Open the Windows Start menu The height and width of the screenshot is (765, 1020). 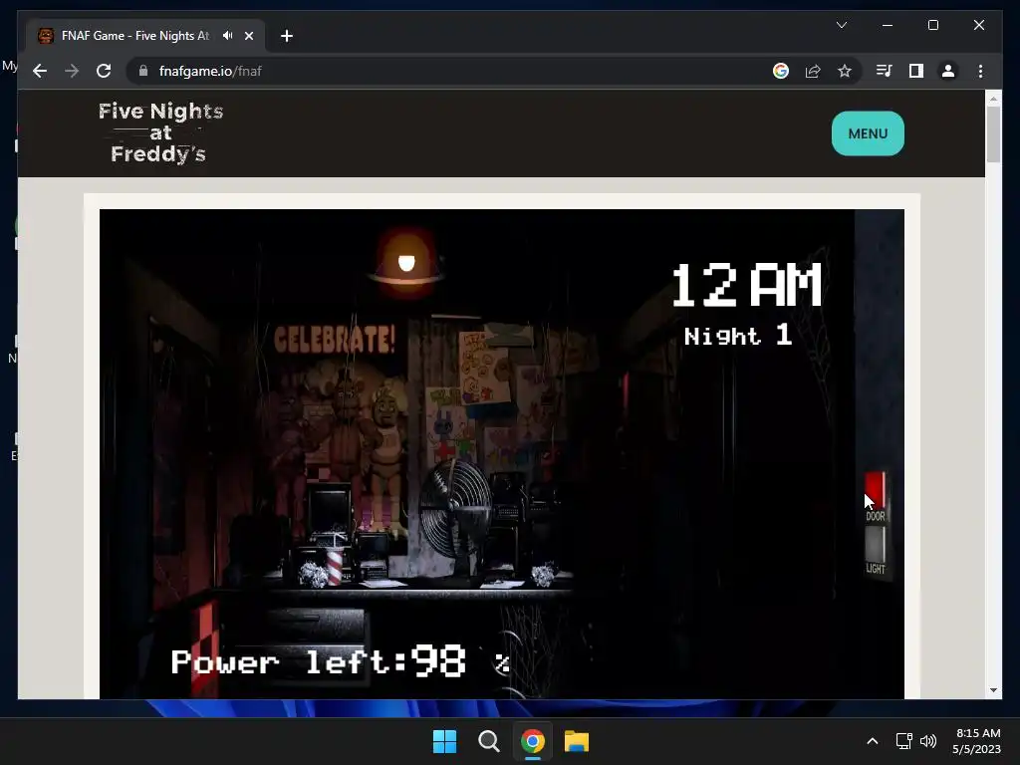click(x=445, y=741)
